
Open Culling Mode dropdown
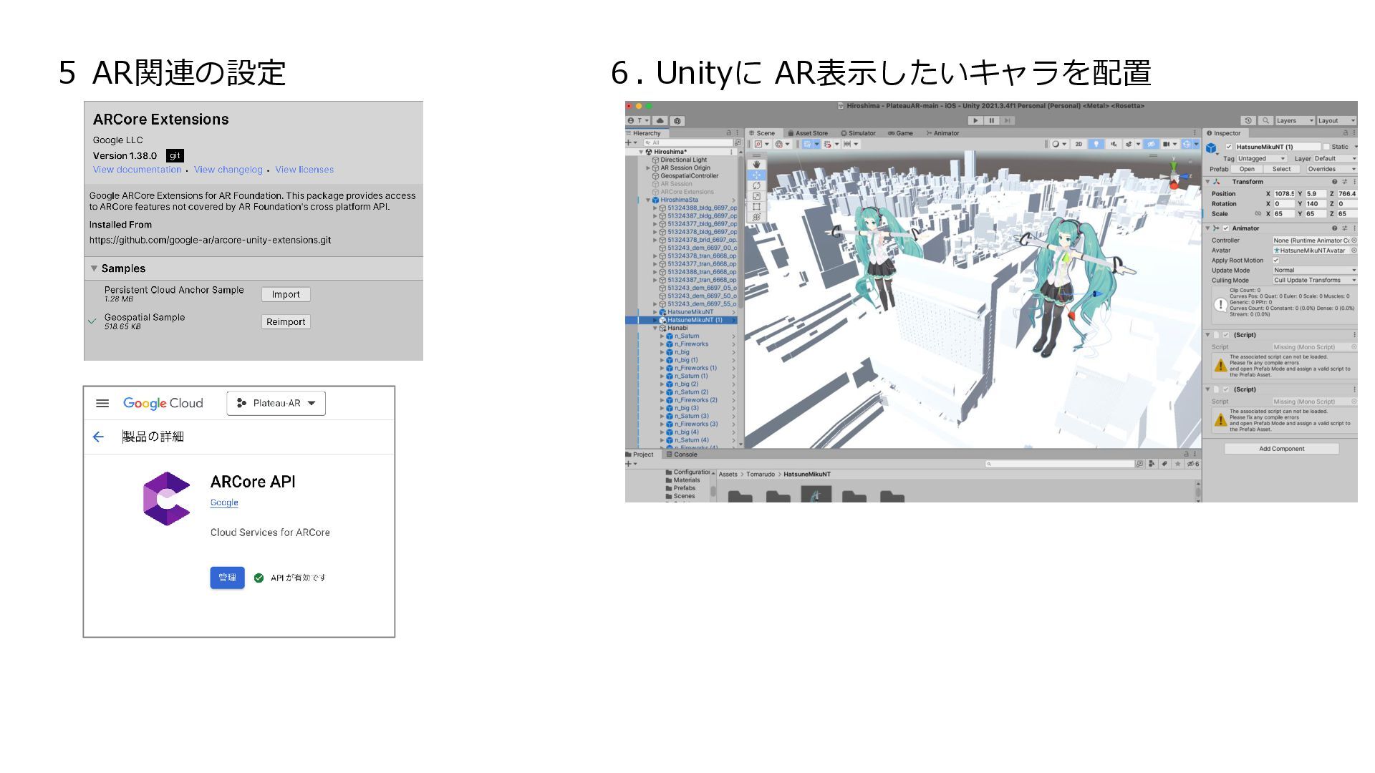click(x=1315, y=281)
